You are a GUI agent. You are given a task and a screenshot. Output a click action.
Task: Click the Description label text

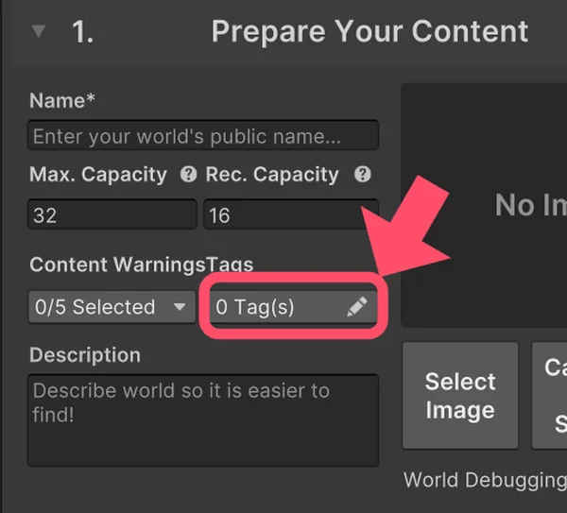85,355
